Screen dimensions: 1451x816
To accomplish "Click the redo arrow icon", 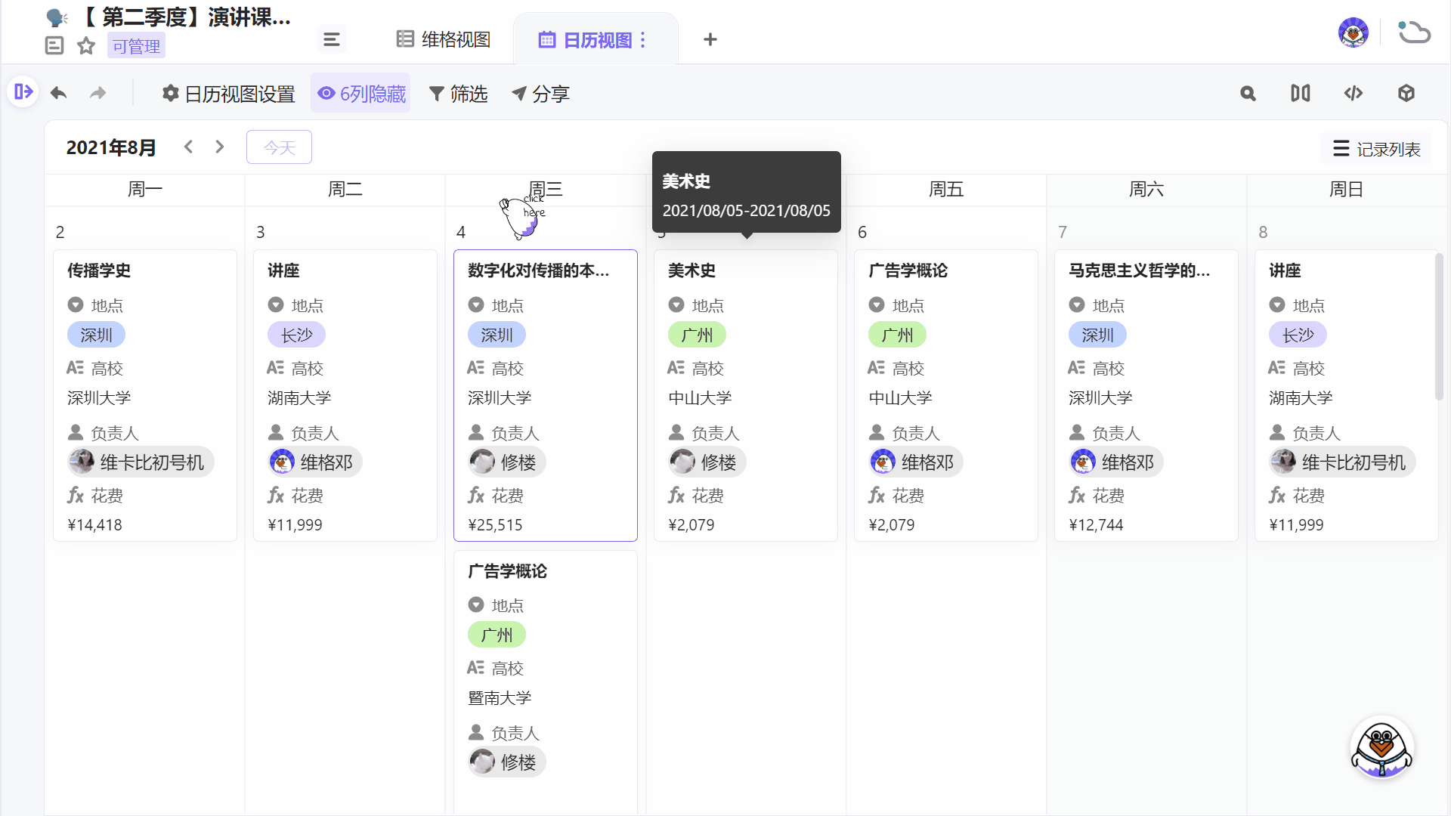I will pyautogui.click(x=97, y=93).
